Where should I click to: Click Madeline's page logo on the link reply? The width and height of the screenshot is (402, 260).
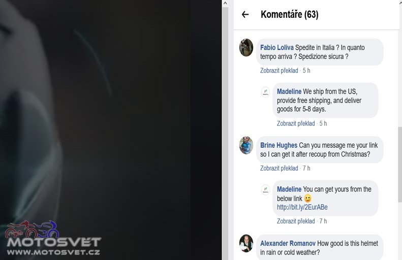tap(266, 189)
